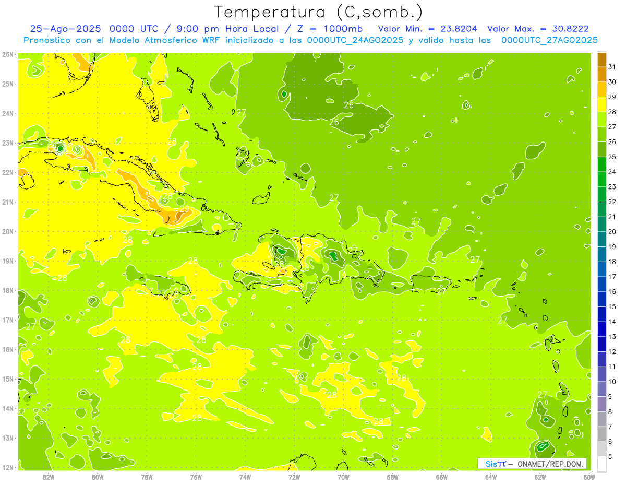
Task: Click the '68W' longitude axis label
Action: tap(393, 477)
